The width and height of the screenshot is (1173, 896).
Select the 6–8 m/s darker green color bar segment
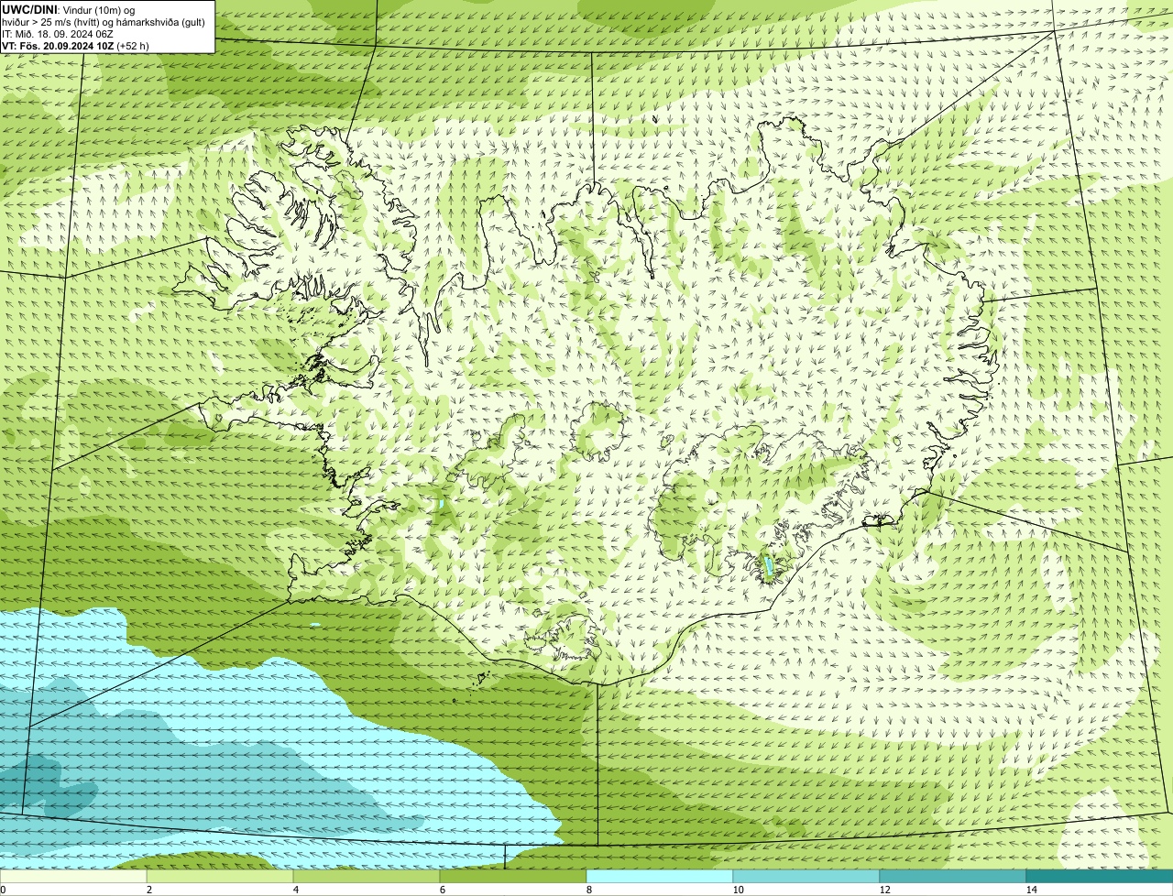(x=513, y=877)
